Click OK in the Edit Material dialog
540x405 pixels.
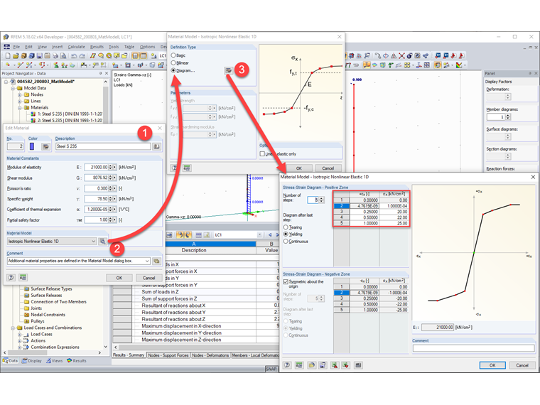tap(119, 278)
